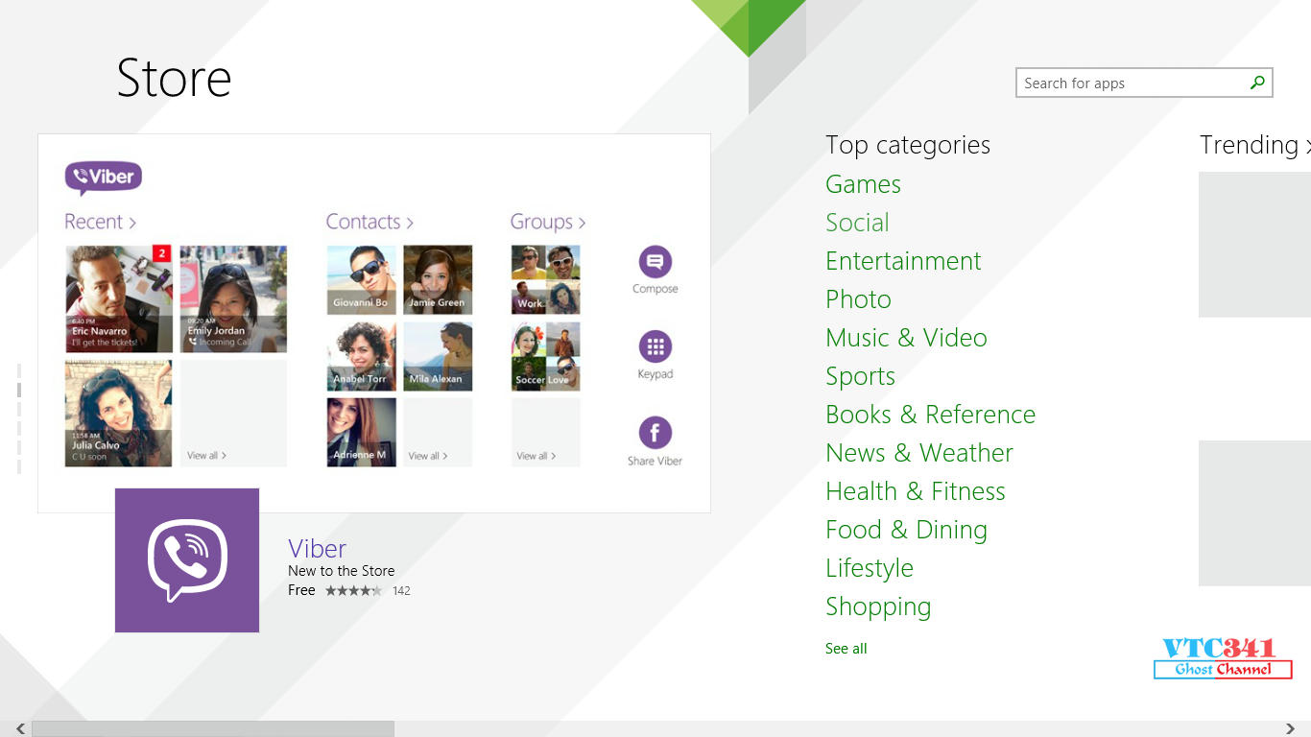Click See all categories link

pyautogui.click(x=846, y=649)
